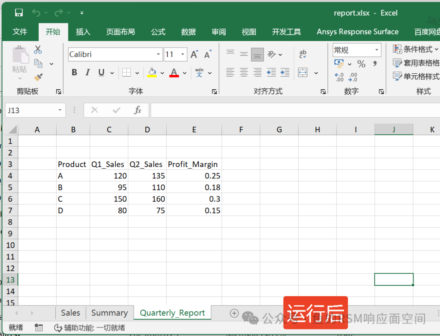
Task: Click the Copy icon
Action: coord(38,64)
